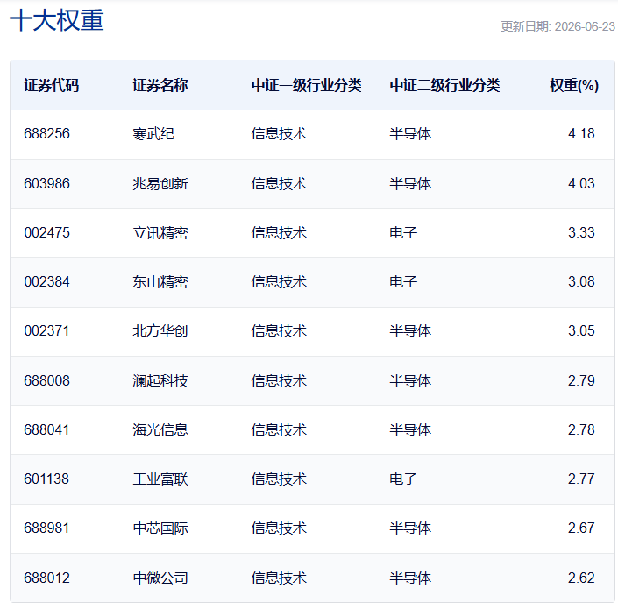The height and width of the screenshot is (610, 618).
Task: Select the stock name 中芯国际
Action: 160,528
